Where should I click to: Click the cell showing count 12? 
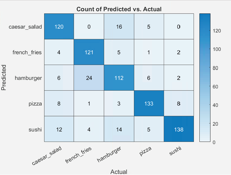click(x=59, y=129)
